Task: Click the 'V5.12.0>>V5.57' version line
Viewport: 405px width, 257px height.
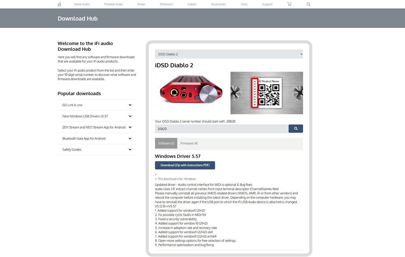Action: [x=166, y=206]
